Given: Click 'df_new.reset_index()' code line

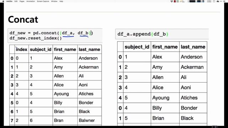Looking at the screenshot, I should point(36,38).
